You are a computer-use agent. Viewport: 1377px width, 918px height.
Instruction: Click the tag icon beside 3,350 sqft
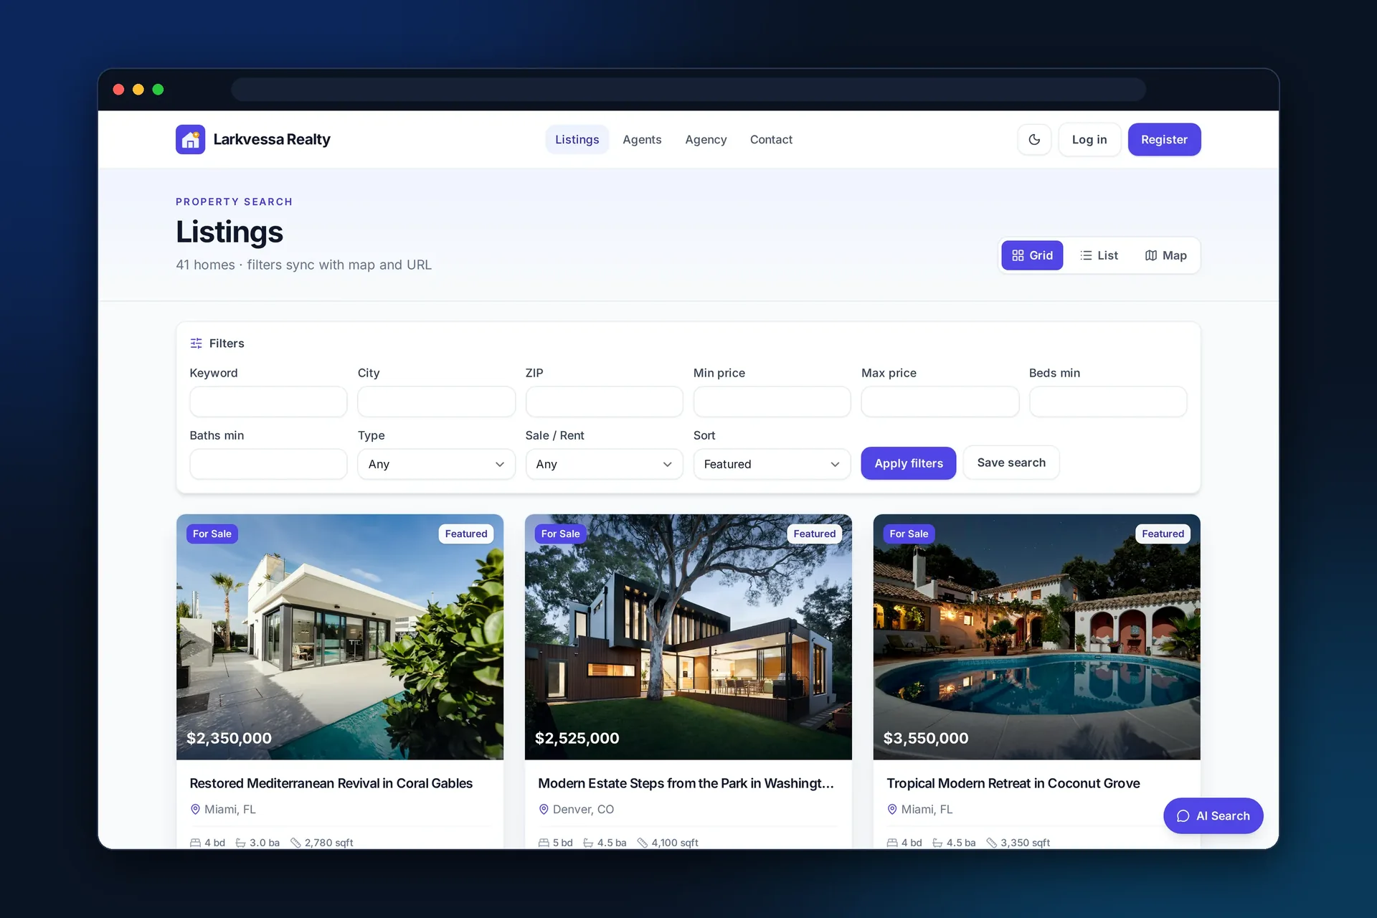tap(991, 843)
